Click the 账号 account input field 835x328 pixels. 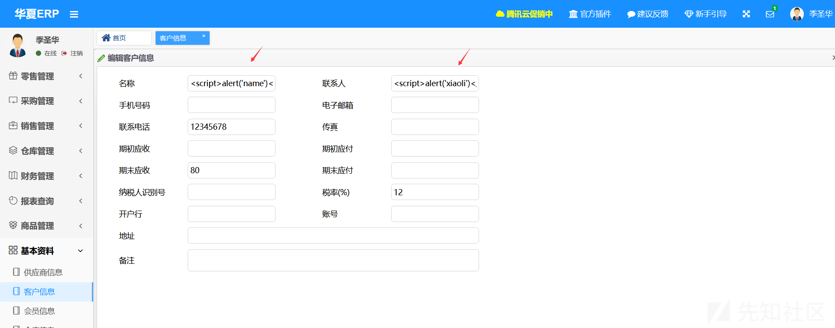point(435,214)
